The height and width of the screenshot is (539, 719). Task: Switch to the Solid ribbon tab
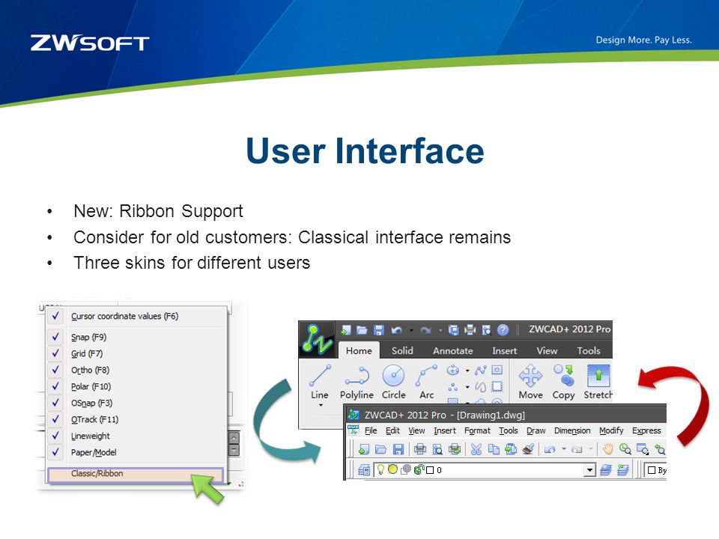402,350
